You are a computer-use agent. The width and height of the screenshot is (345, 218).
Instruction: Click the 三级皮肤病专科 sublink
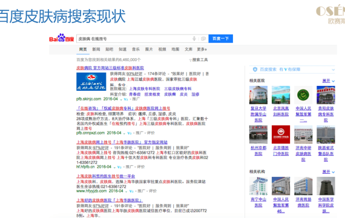point(178,89)
